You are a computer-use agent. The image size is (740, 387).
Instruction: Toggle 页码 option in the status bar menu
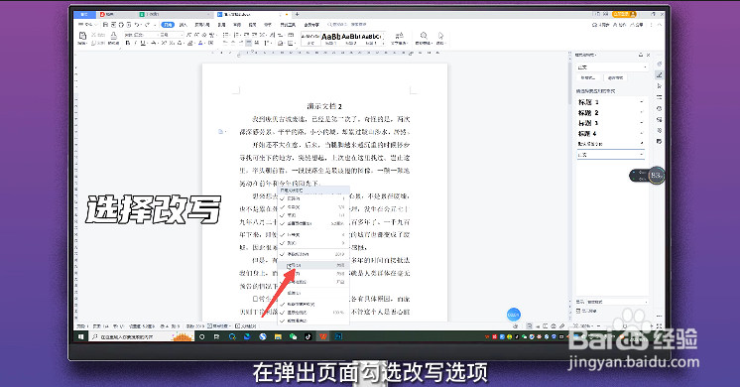click(312, 198)
